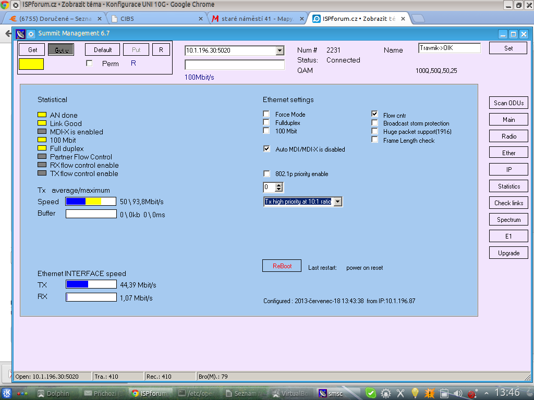534x400 pixels.
Task: Open the Main page button
Action: click(x=508, y=119)
